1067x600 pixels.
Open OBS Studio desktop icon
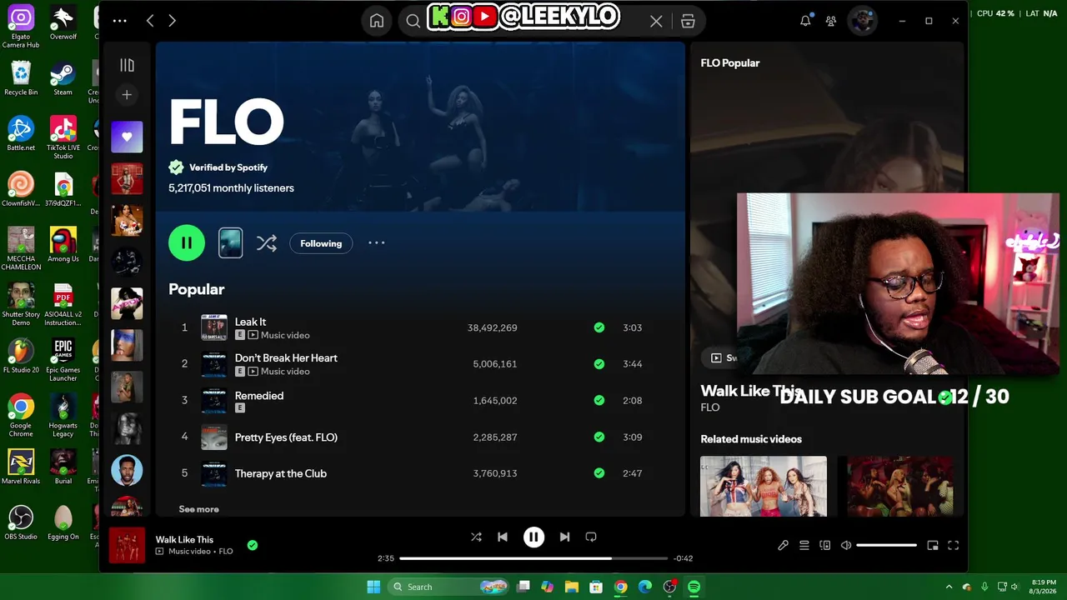pyautogui.click(x=21, y=522)
